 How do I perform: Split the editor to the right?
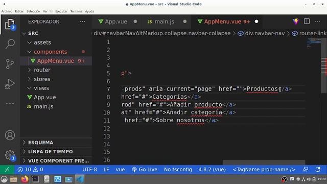click(x=307, y=21)
